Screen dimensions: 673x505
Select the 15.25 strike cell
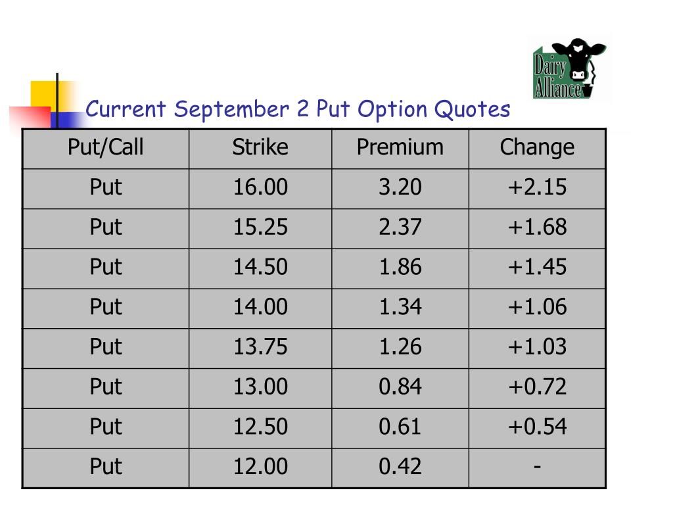(260, 227)
